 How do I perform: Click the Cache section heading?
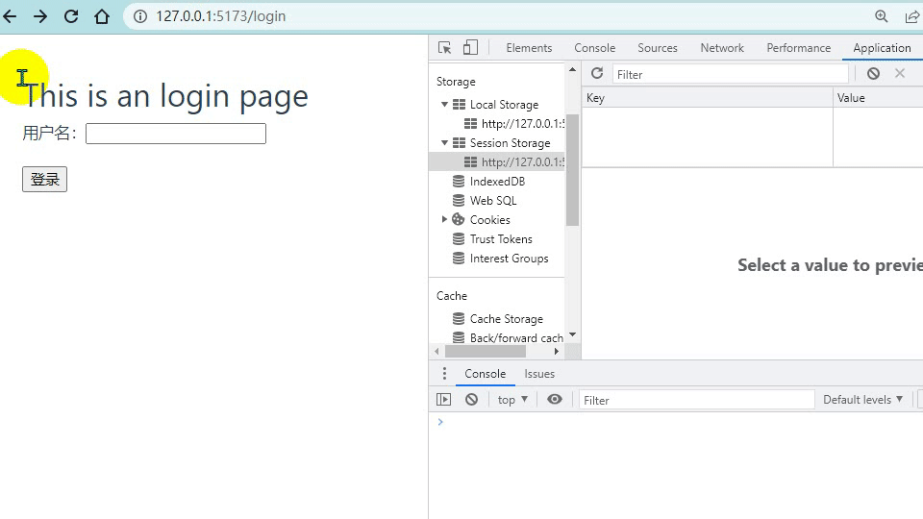[452, 295]
